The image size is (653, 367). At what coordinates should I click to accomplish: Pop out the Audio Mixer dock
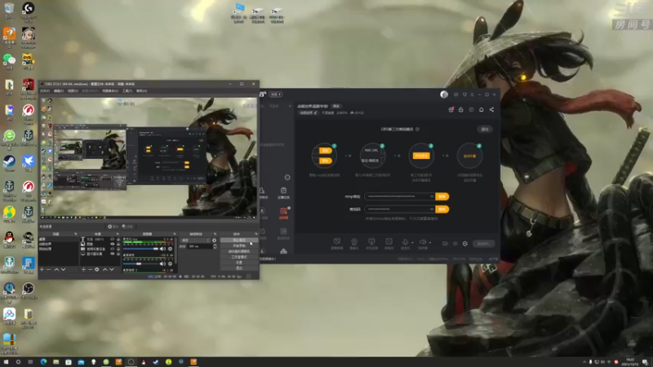click(175, 234)
